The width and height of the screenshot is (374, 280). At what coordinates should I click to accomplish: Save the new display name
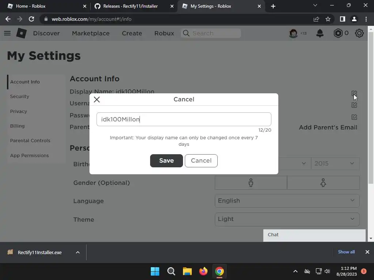point(167,161)
